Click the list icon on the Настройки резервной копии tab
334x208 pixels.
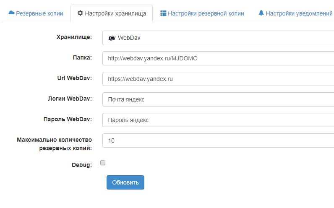163,13
